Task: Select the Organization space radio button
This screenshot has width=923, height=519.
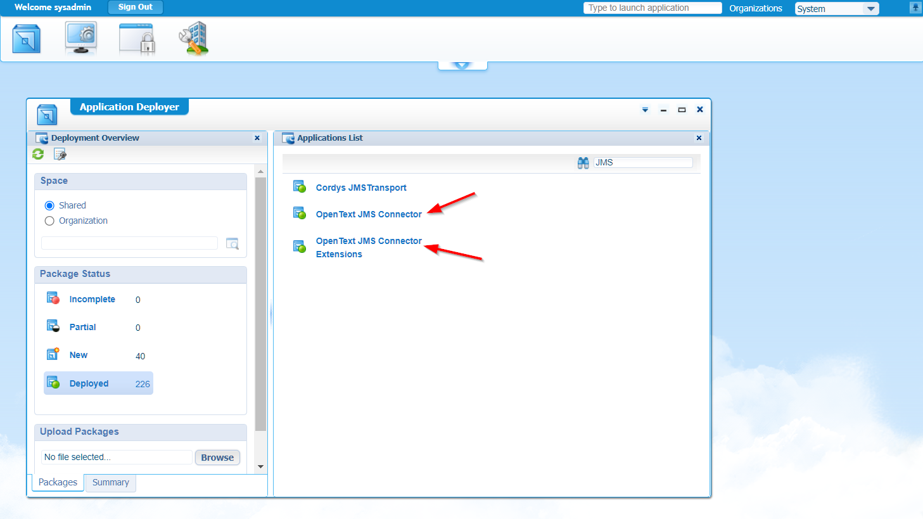Action: (x=49, y=221)
